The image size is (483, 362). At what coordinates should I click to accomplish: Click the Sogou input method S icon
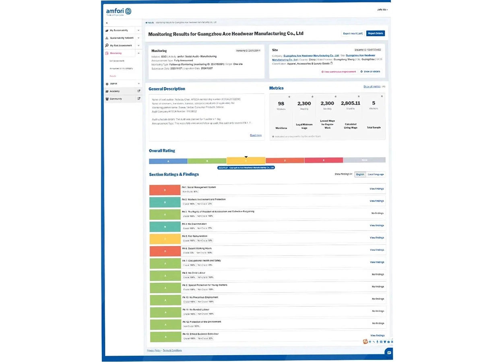(x=365, y=341)
